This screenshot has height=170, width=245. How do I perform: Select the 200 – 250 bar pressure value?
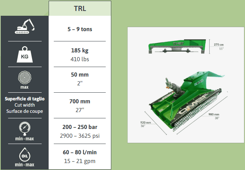[80, 127]
